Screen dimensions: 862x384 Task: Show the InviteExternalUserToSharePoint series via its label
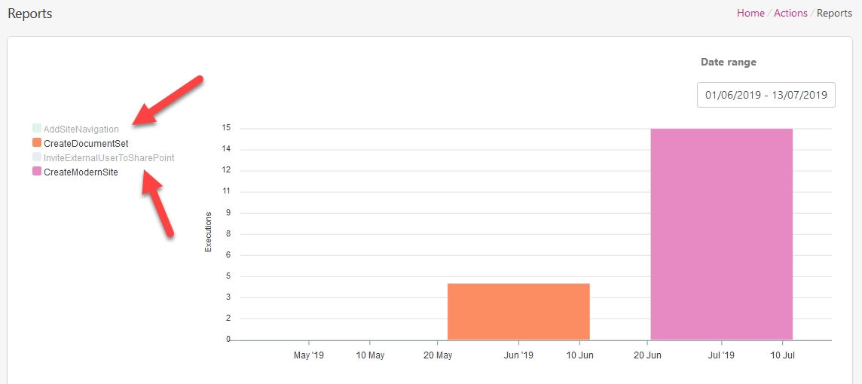109,157
